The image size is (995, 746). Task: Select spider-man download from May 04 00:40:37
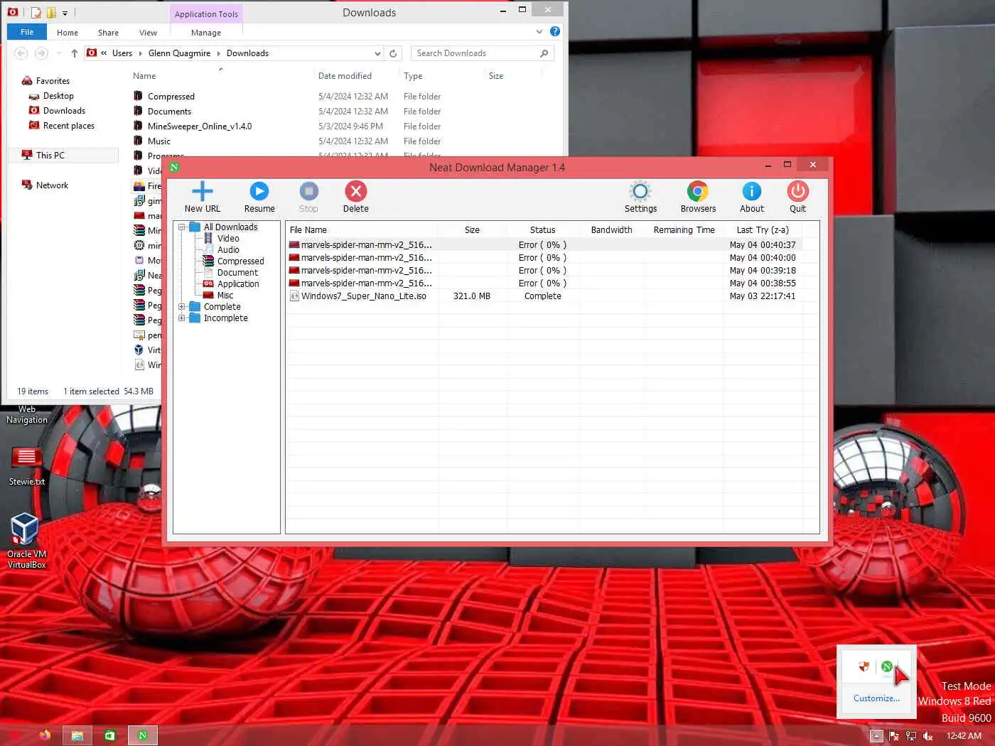tap(544, 245)
